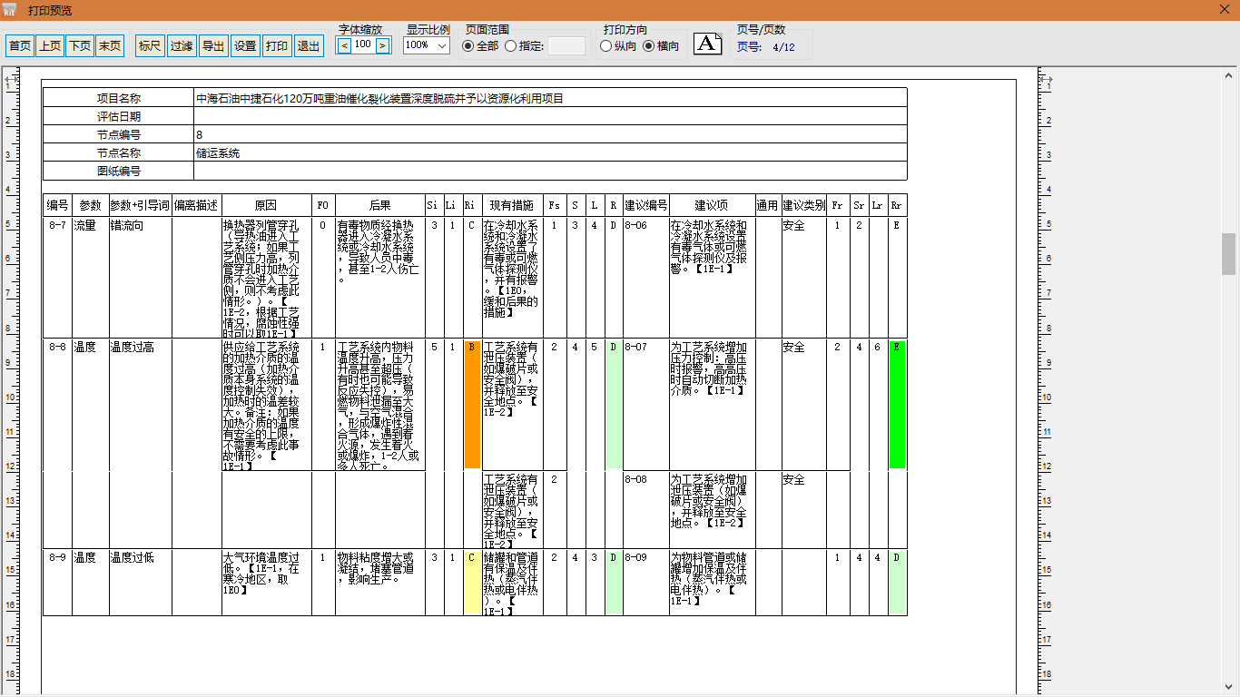
Task: Open the 过滤 filter option
Action: pyautogui.click(x=182, y=46)
